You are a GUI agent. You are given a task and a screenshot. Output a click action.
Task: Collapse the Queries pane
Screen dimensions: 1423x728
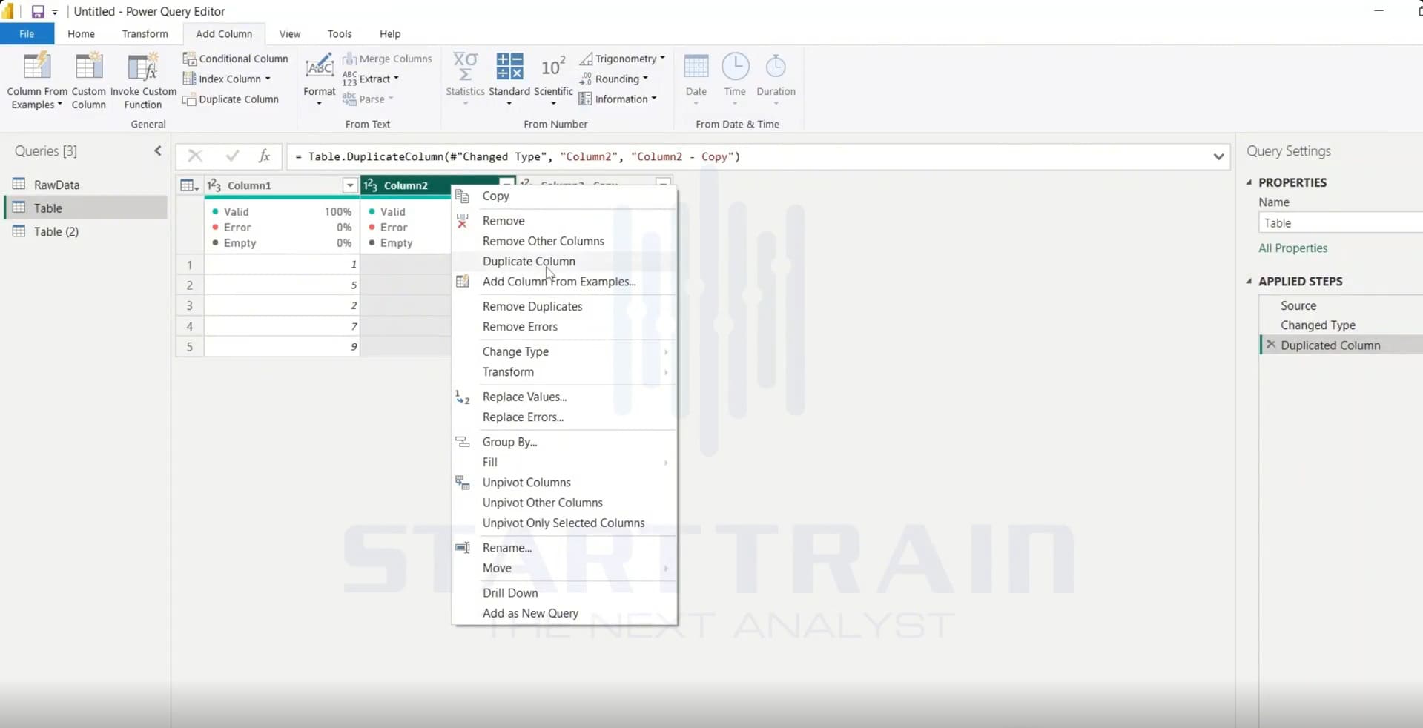pos(158,151)
